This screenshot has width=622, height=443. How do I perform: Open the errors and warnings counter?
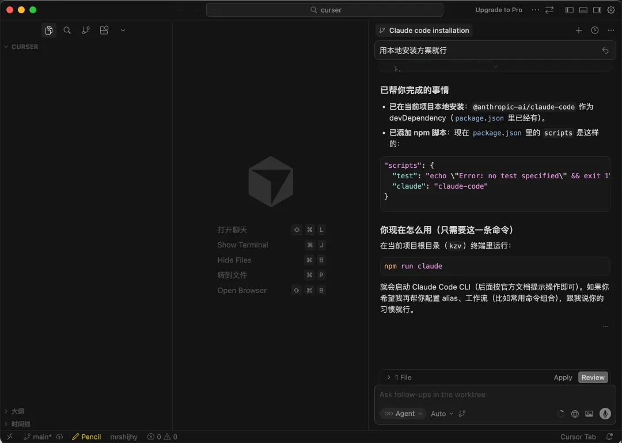click(162, 437)
